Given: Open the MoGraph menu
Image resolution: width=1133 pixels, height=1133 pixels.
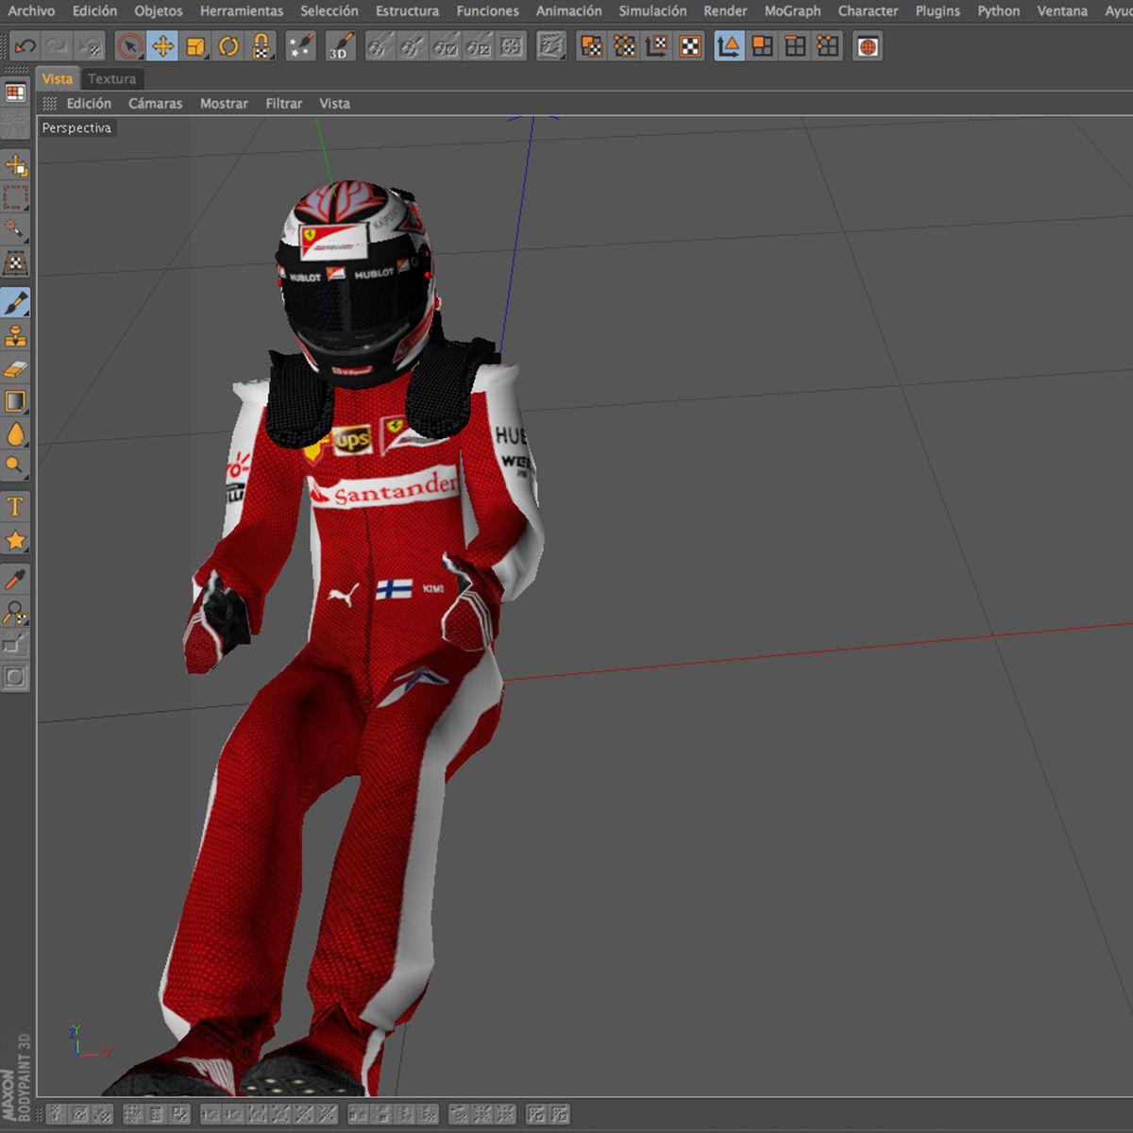Looking at the screenshot, I should click(x=792, y=11).
